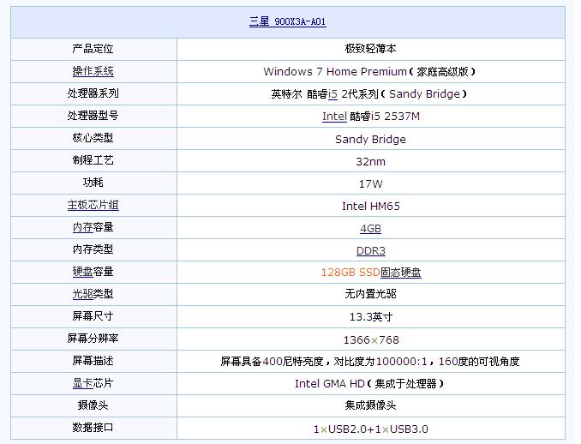
Task: Open the 硬盘 link in 硬盘容量 label
Action: tap(82, 272)
